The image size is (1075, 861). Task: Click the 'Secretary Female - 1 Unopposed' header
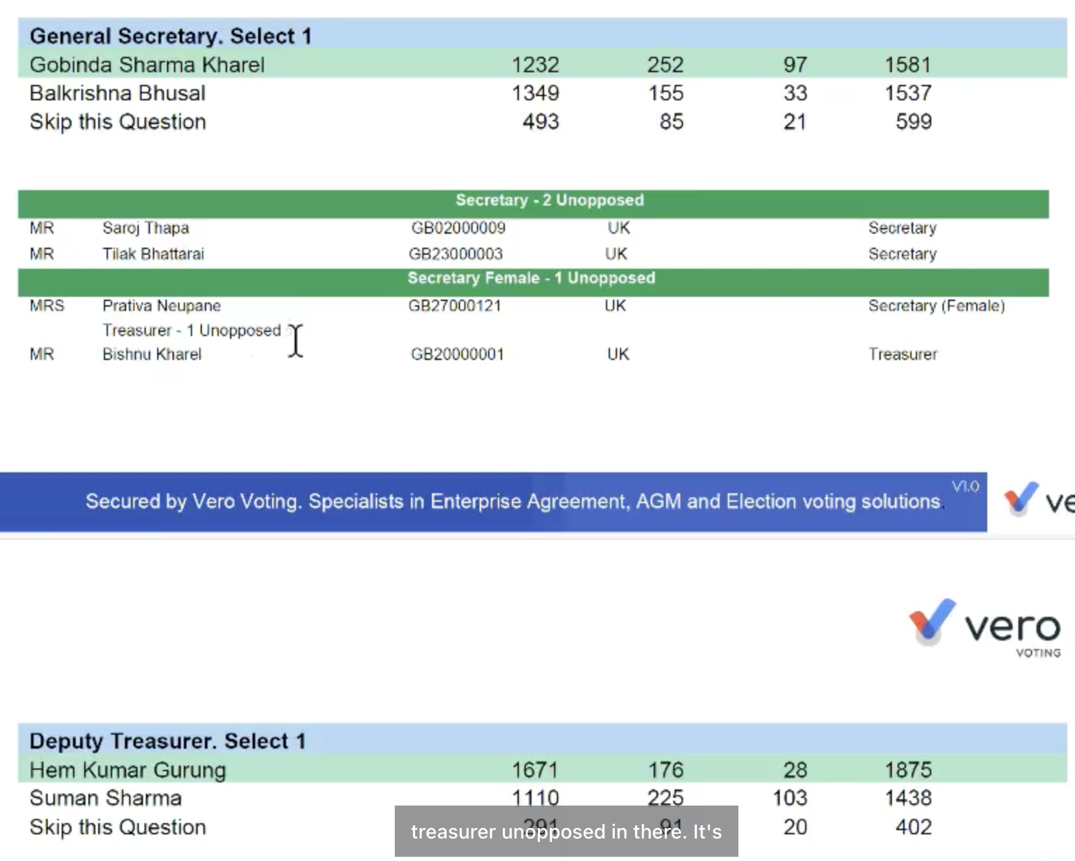[531, 279]
